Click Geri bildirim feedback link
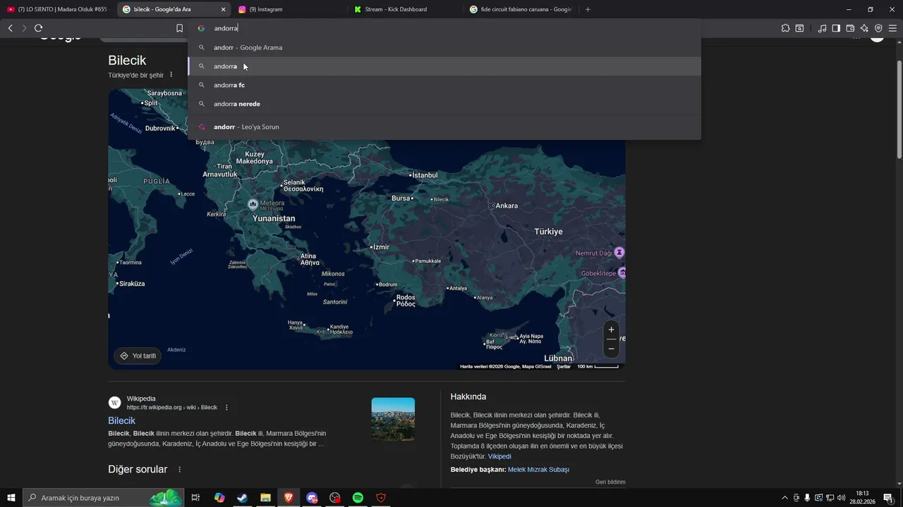This screenshot has width=903, height=507. point(610,482)
